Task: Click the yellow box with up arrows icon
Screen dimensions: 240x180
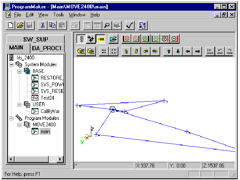Action: [x=81, y=51]
